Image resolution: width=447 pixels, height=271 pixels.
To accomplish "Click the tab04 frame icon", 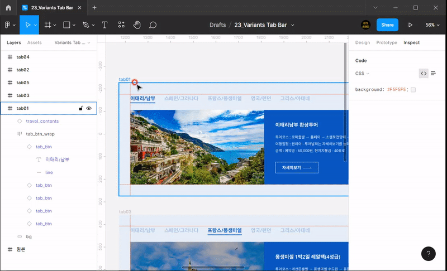I will pos(10,57).
